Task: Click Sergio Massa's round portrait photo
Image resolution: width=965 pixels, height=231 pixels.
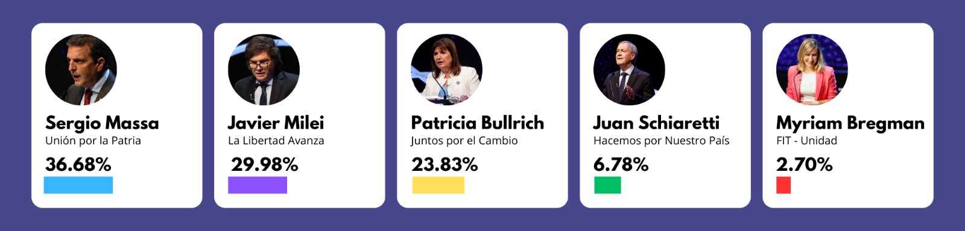Action: click(81, 70)
